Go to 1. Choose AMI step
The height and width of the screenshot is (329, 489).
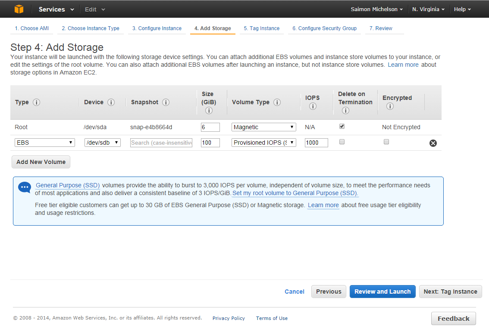click(32, 28)
